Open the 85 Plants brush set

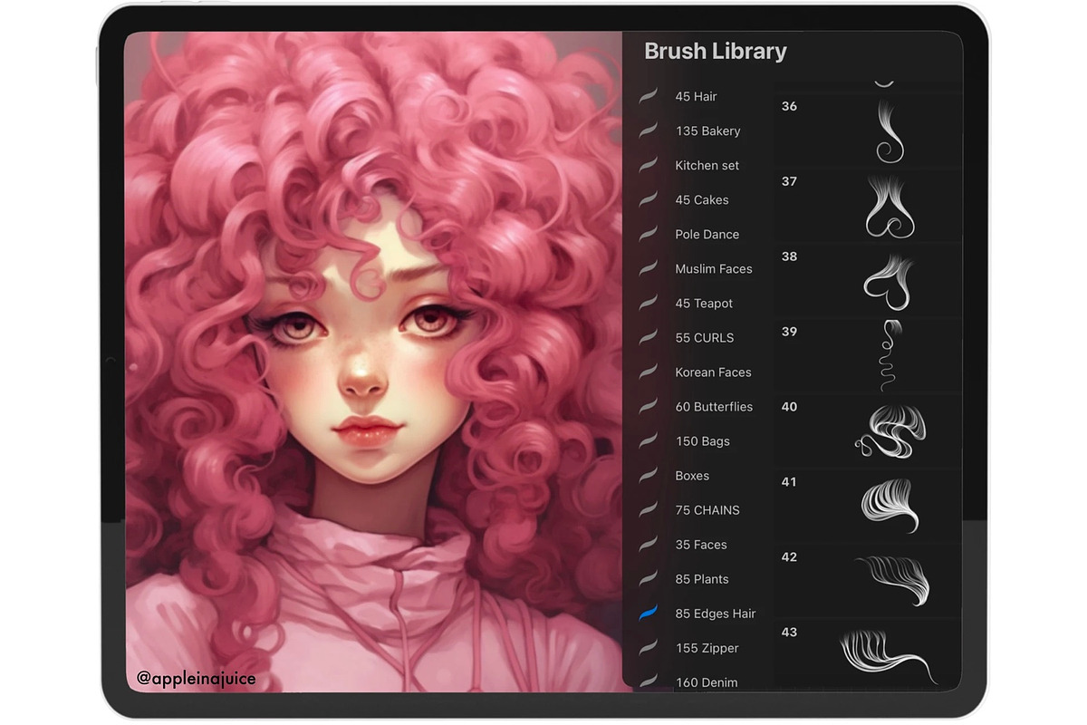coord(702,579)
